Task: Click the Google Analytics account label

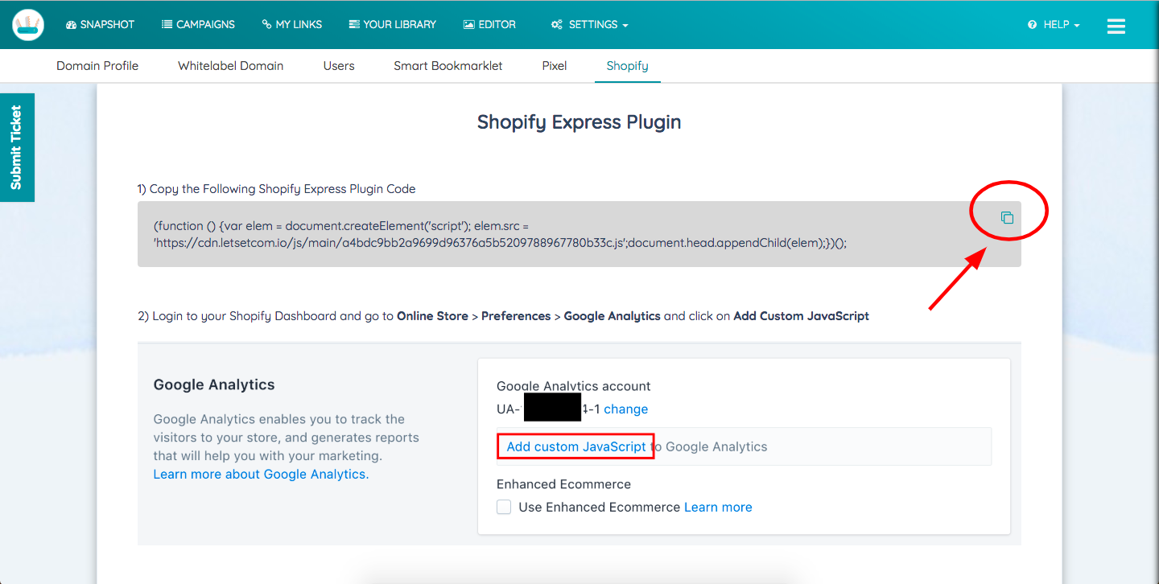Action: 574,386
